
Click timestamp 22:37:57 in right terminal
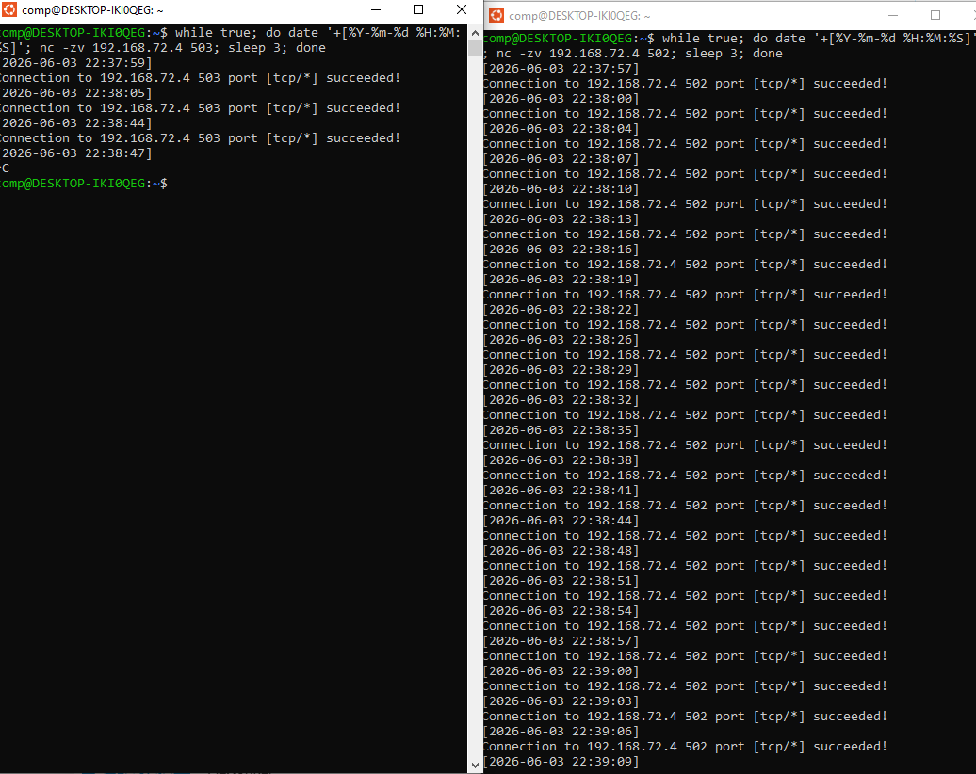[x=561, y=69]
